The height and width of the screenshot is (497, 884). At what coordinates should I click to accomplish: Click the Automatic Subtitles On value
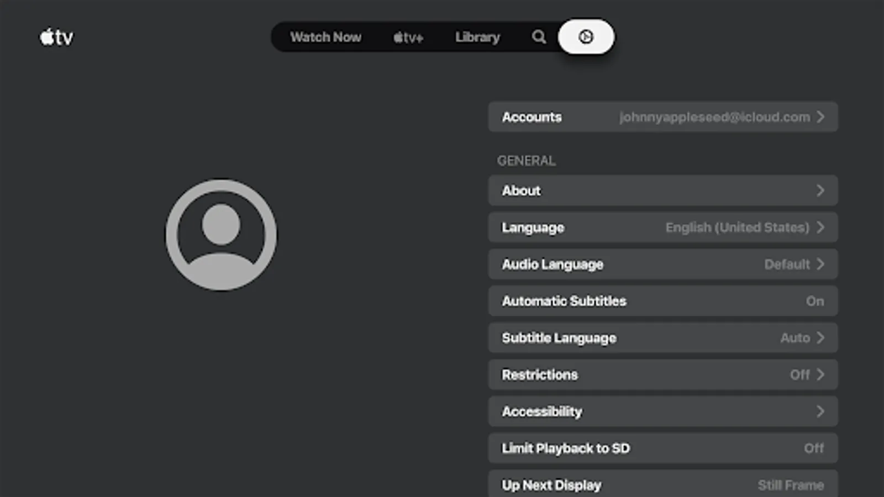point(815,301)
